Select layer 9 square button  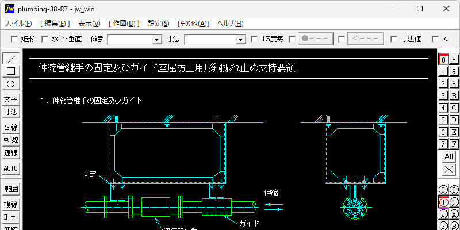[454, 71]
